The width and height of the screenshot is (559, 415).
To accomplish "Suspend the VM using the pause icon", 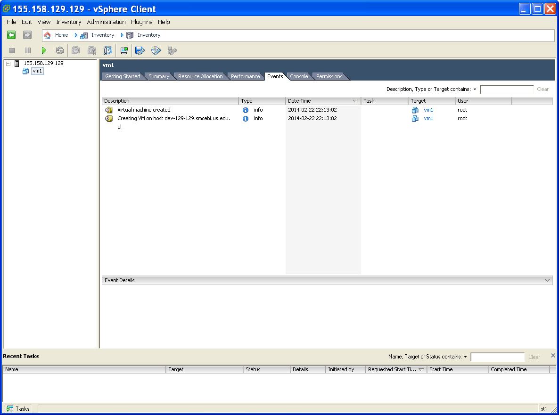I will (28, 50).
